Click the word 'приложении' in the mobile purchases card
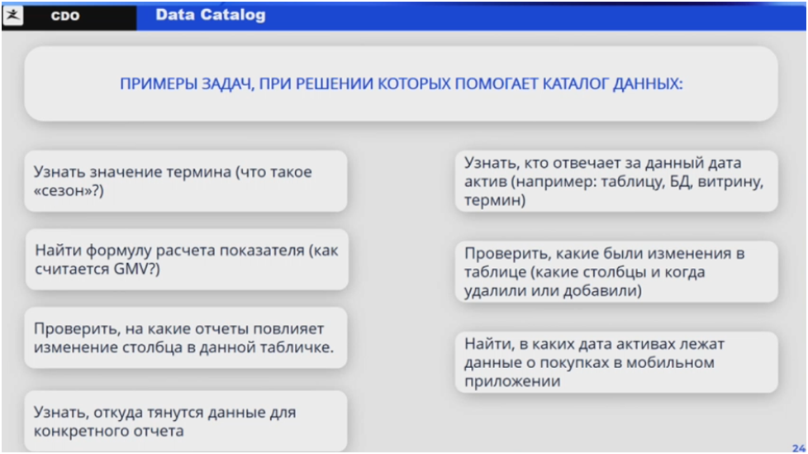The width and height of the screenshot is (808, 454). 512,381
